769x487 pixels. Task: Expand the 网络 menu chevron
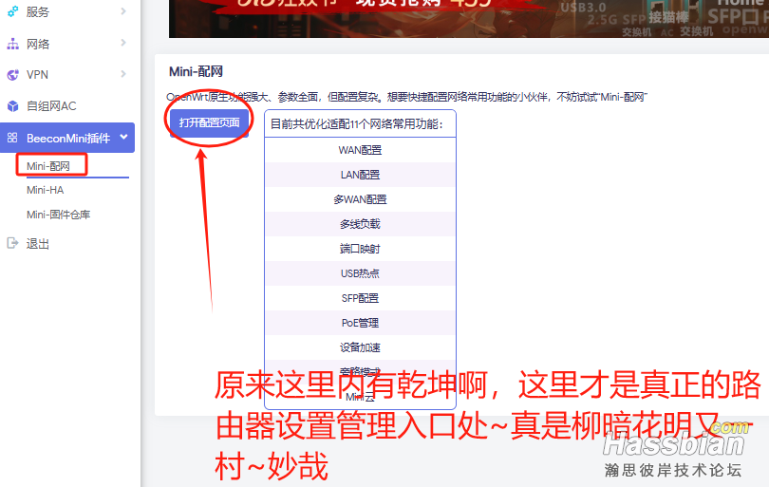(123, 43)
